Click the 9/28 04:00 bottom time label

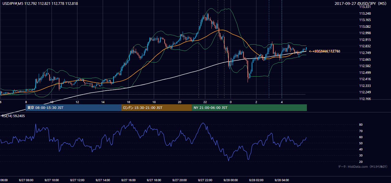click(x=282, y=180)
